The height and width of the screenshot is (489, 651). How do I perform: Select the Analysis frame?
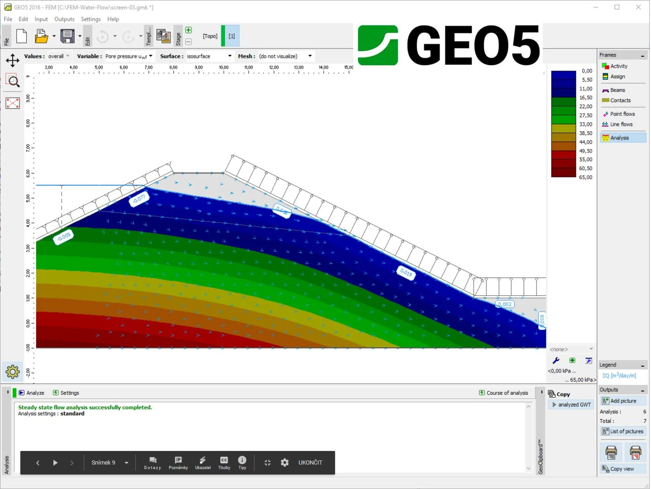coord(623,138)
